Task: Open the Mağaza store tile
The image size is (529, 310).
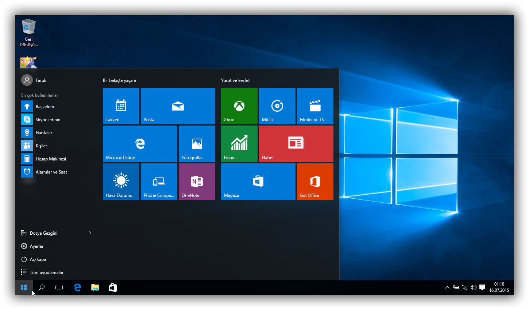Action: 258,182
